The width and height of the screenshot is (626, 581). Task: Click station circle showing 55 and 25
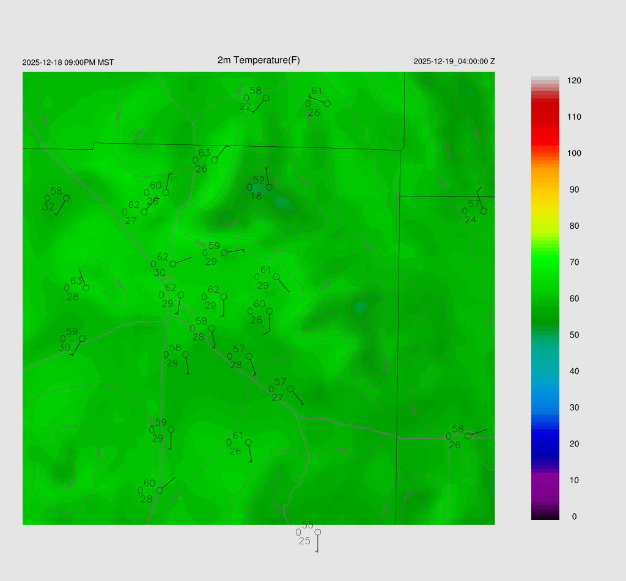click(317, 532)
